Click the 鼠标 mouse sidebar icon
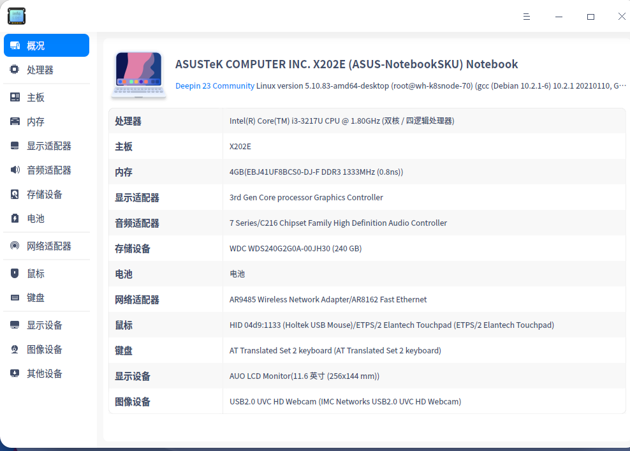Screen dimensions: 630x451 [14, 273]
